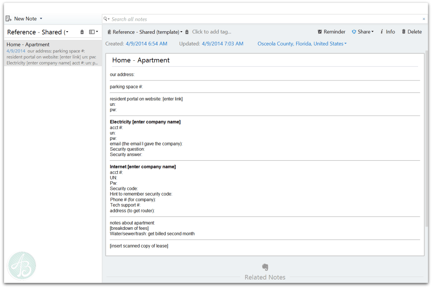This screenshot has height=288, width=432.
Task: Click 'email (the email I gave the company):' line
Action: pyautogui.click(x=146, y=144)
